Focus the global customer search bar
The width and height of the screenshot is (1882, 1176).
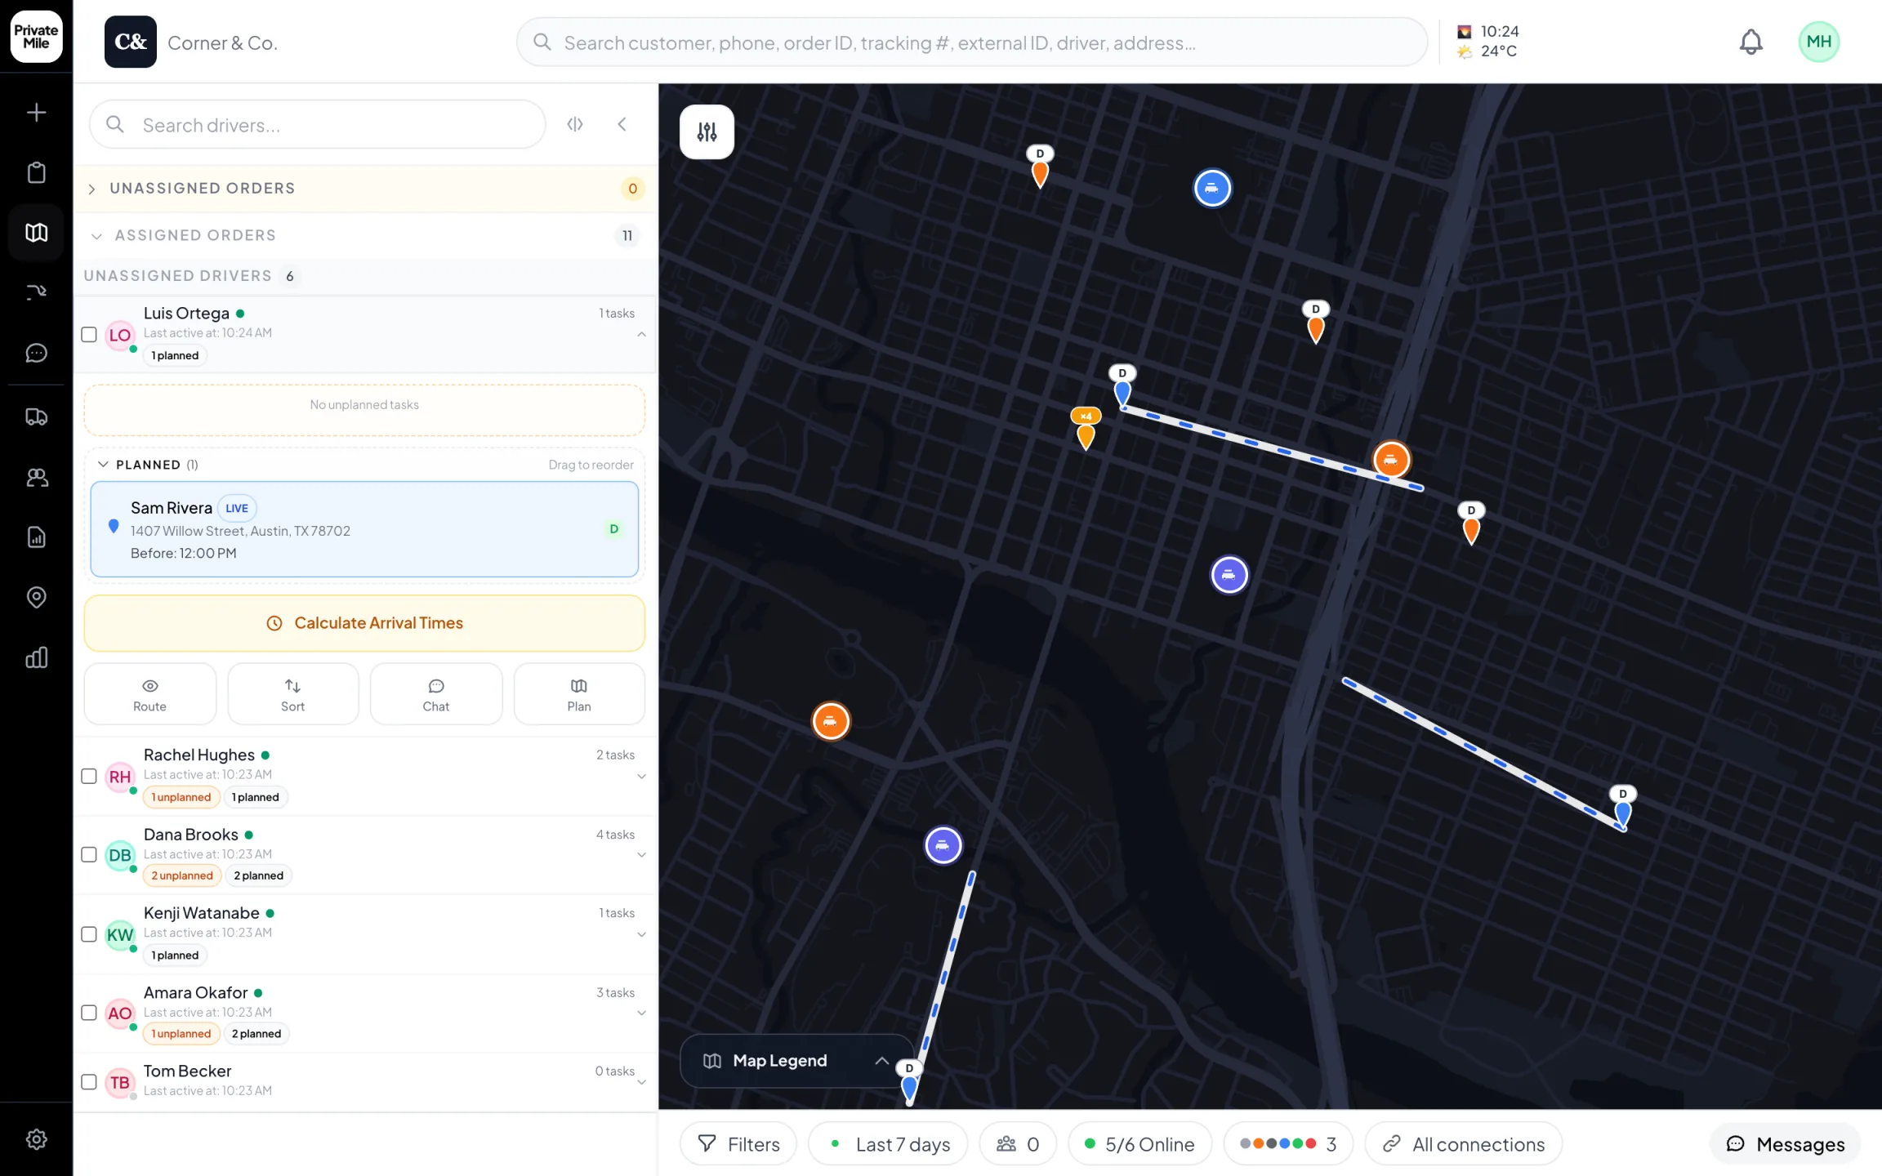coord(972,42)
